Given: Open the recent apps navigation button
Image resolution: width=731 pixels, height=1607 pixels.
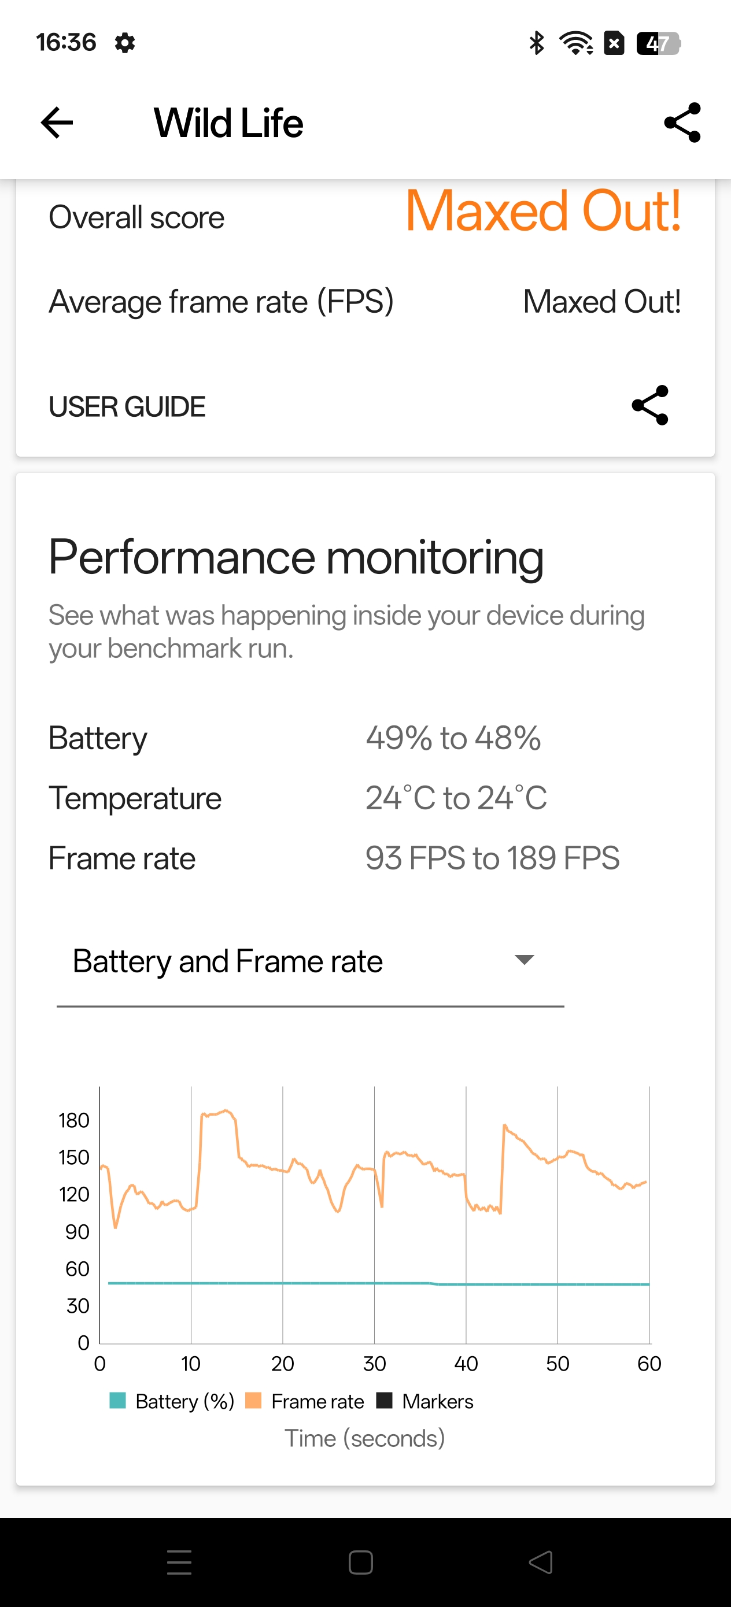Looking at the screenshot, I should (x=179, y=1562).
